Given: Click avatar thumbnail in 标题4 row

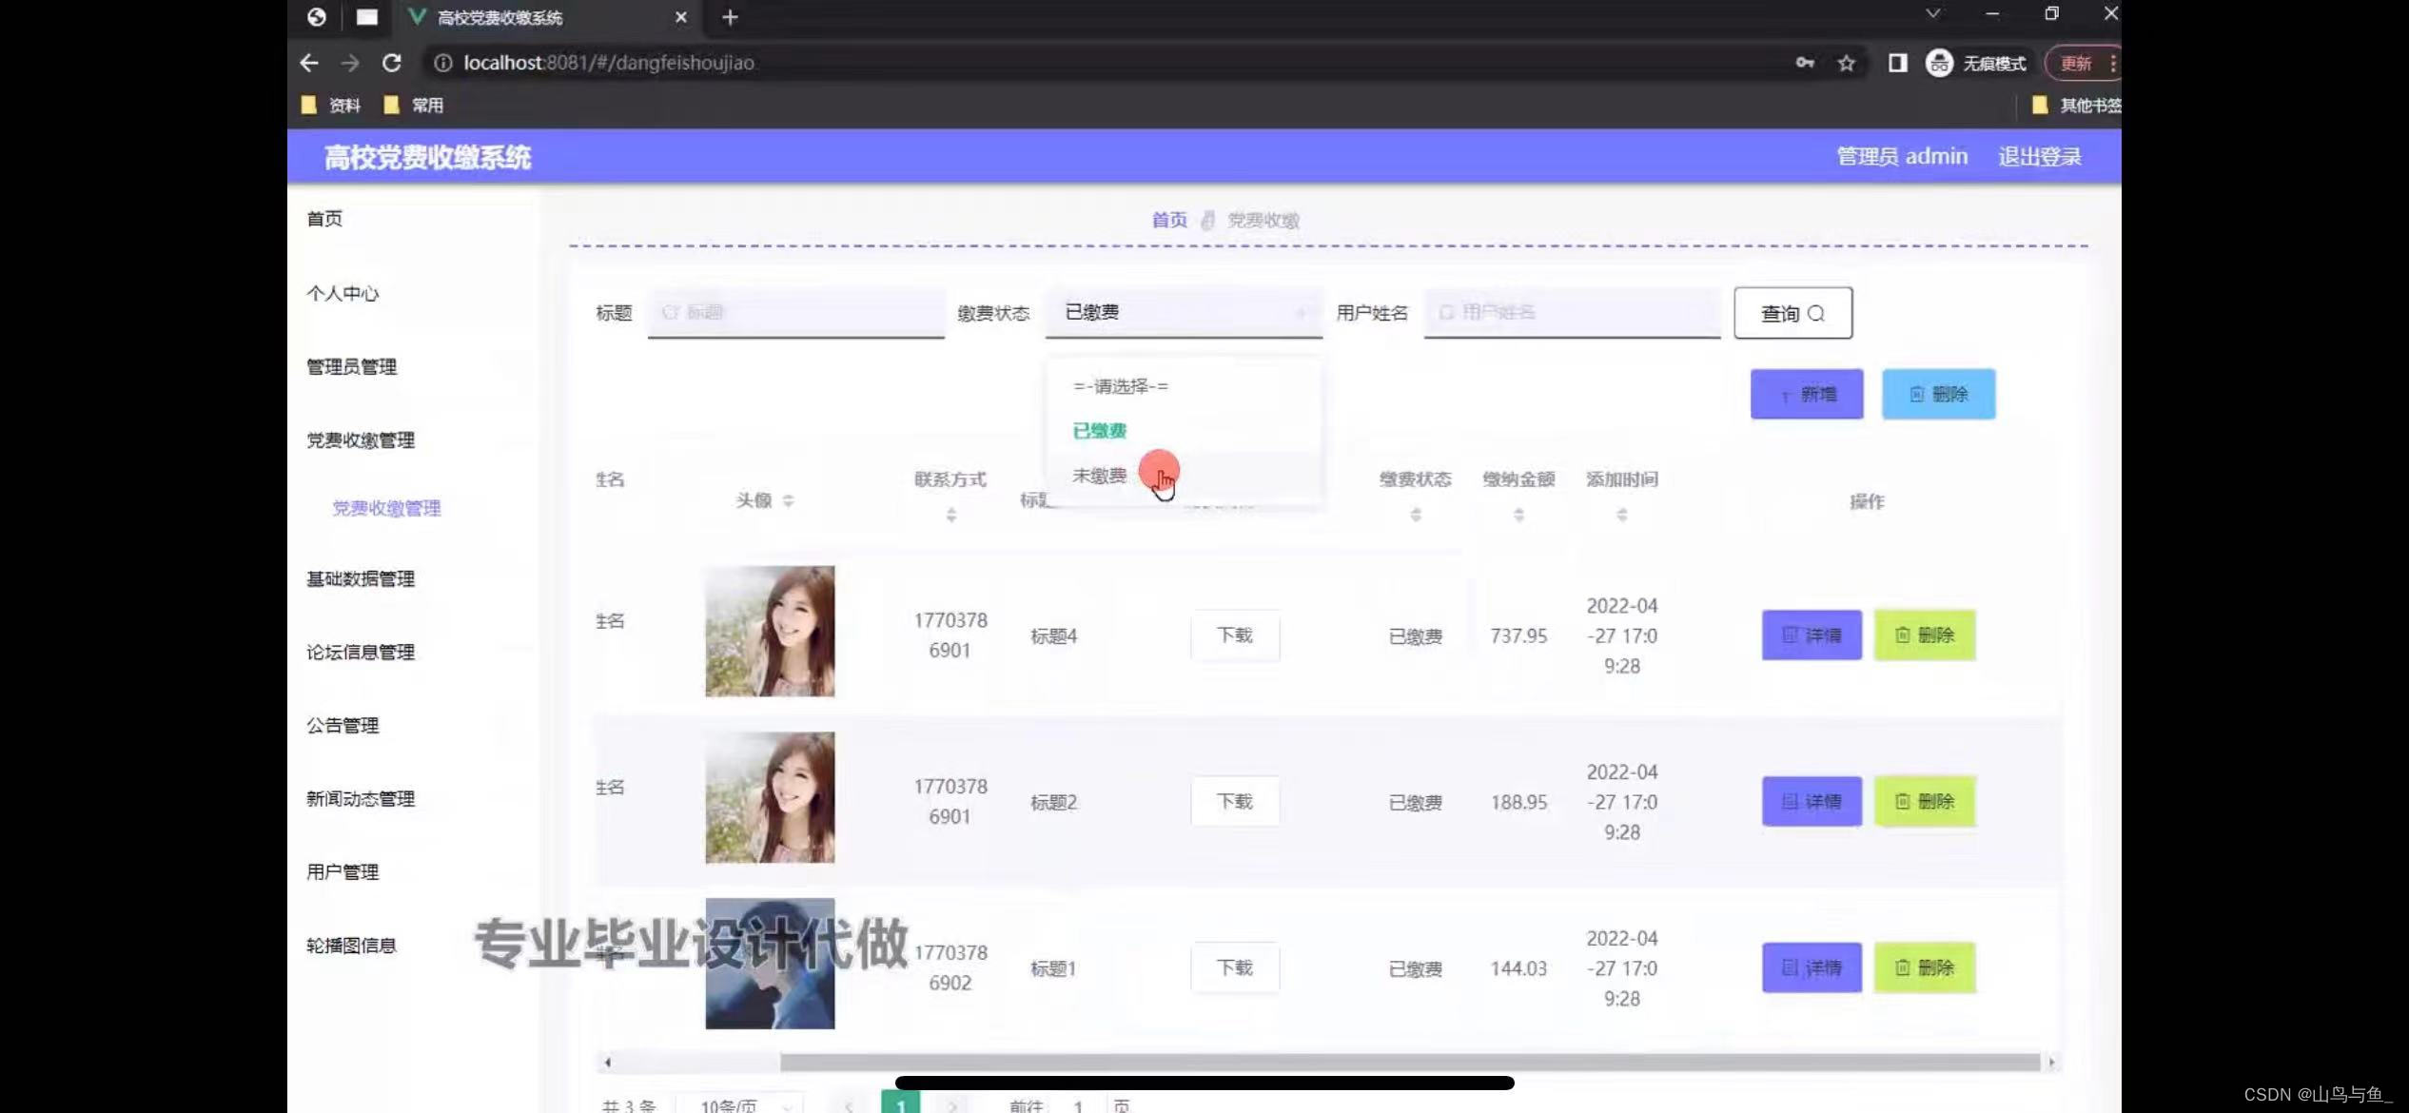Looking at the screenshot, I should [x=770, y=632].
